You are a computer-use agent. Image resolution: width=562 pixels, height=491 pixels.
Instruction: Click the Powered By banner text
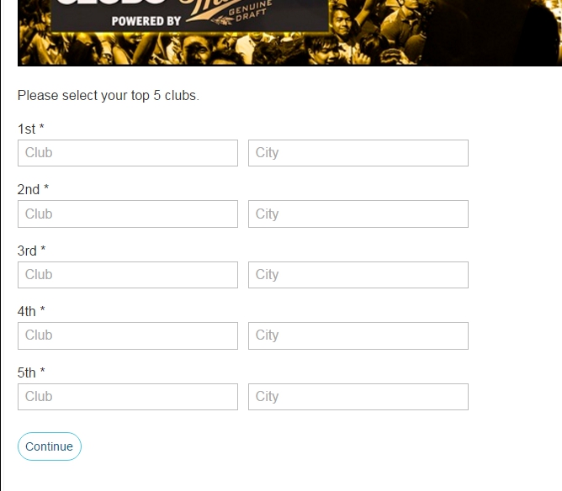[x=146, y=21]
